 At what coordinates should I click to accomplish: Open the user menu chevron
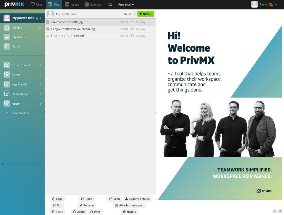[276, 4]
